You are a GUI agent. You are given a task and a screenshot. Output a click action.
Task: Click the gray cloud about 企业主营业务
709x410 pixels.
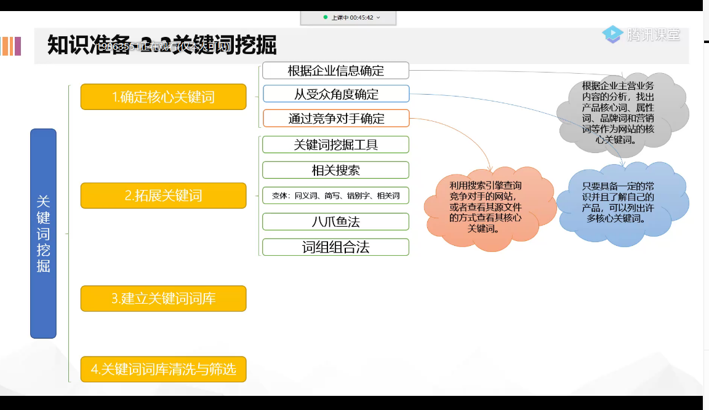(x=622, y=113)
